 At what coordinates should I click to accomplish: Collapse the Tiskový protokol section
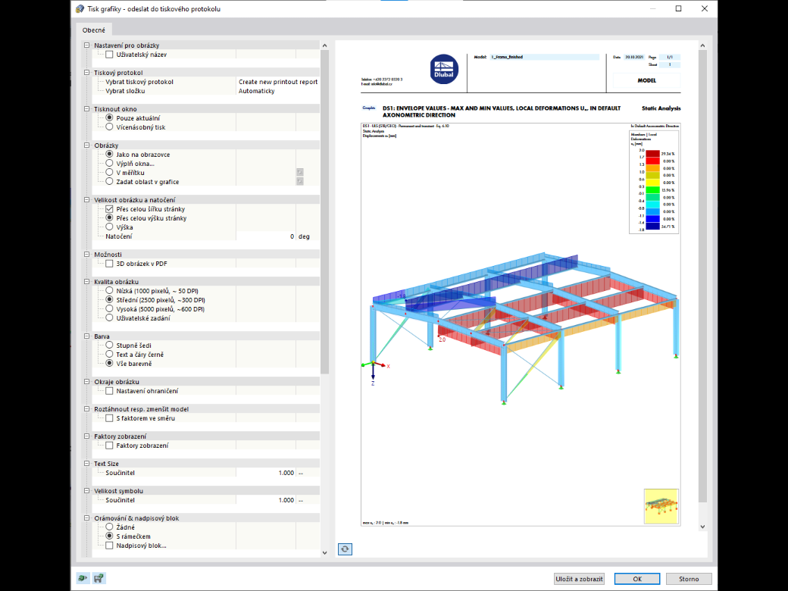[x=87, y=73]
